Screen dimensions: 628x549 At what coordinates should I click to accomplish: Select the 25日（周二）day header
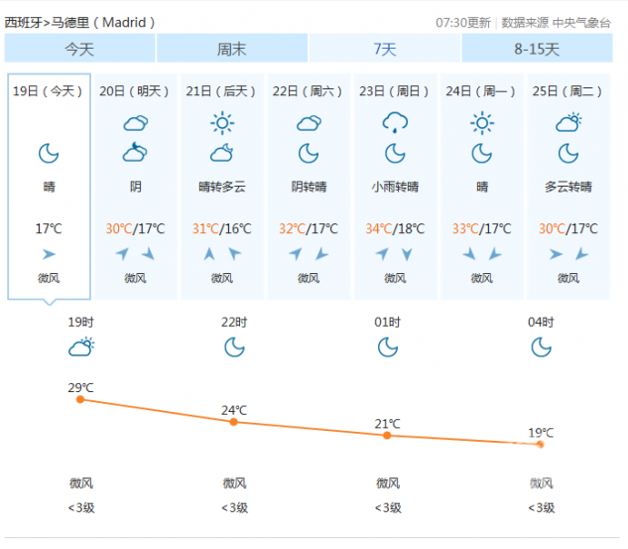pos(567,91)
